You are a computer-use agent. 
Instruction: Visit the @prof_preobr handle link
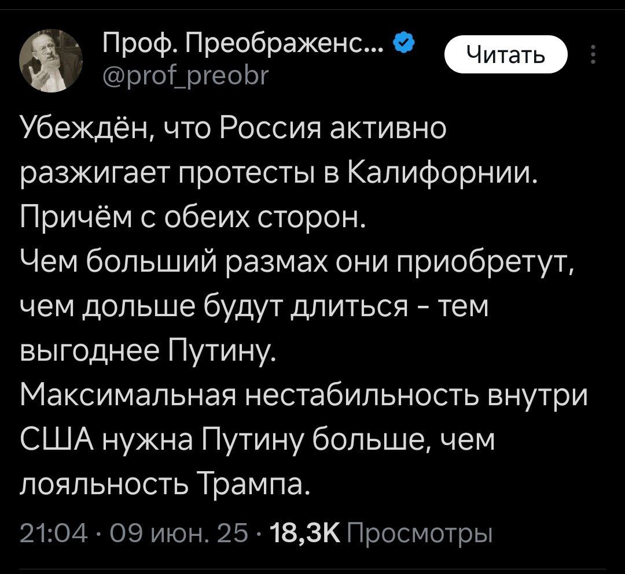click(x=186, y=74)
